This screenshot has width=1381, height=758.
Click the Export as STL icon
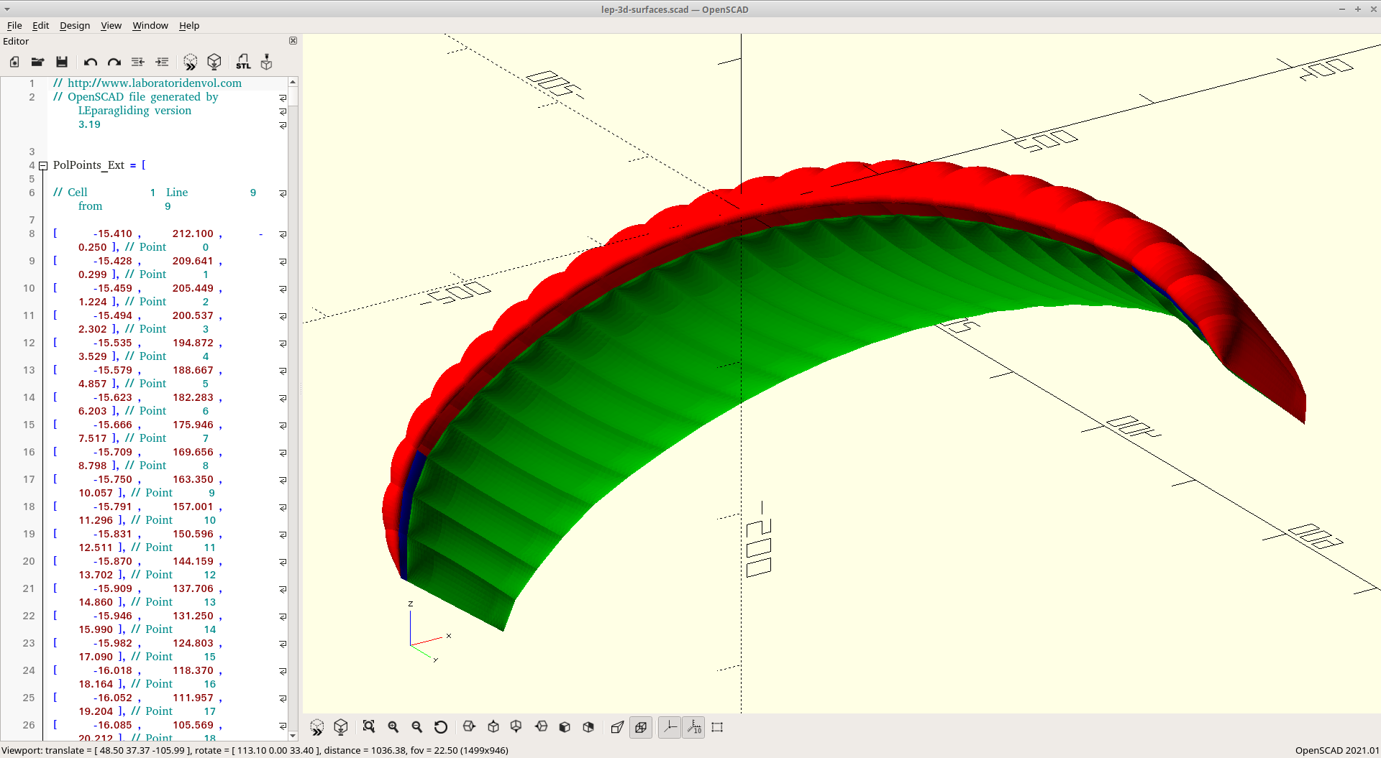coord(243,62)
